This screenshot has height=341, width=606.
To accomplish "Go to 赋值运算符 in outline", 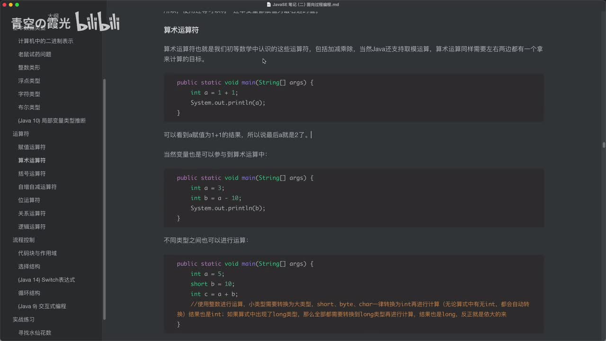I will [32, 147].
